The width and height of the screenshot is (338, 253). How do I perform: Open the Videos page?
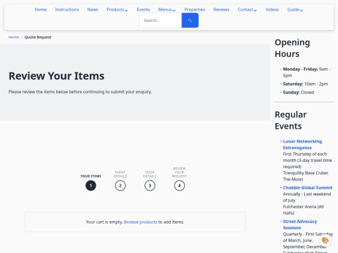272,9
